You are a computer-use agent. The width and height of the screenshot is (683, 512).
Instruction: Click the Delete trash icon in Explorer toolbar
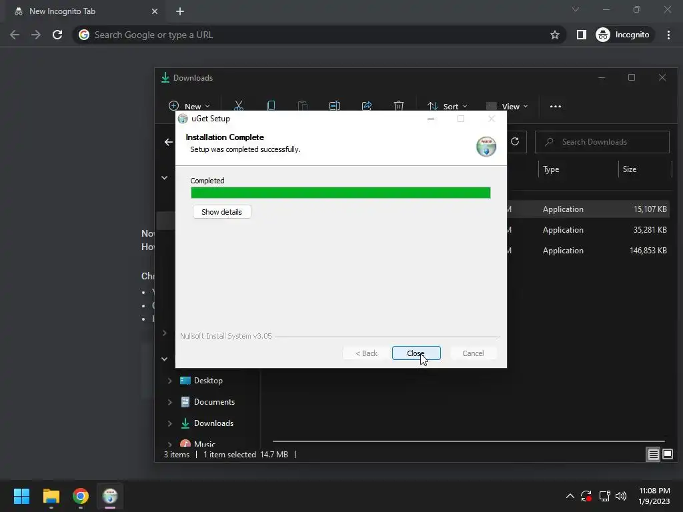(399, 106)
